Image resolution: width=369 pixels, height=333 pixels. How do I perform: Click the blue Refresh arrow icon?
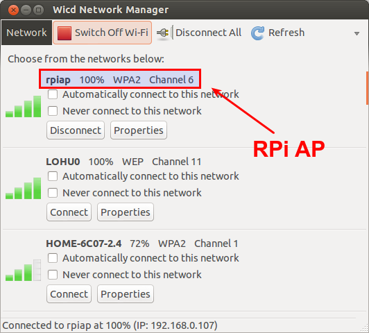click(x=258, y=33)
